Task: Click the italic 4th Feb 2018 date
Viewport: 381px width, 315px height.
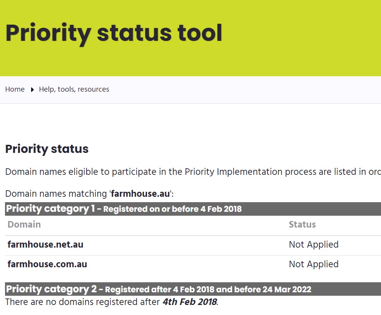Action: pyautogui.click(x=189, y=302)
